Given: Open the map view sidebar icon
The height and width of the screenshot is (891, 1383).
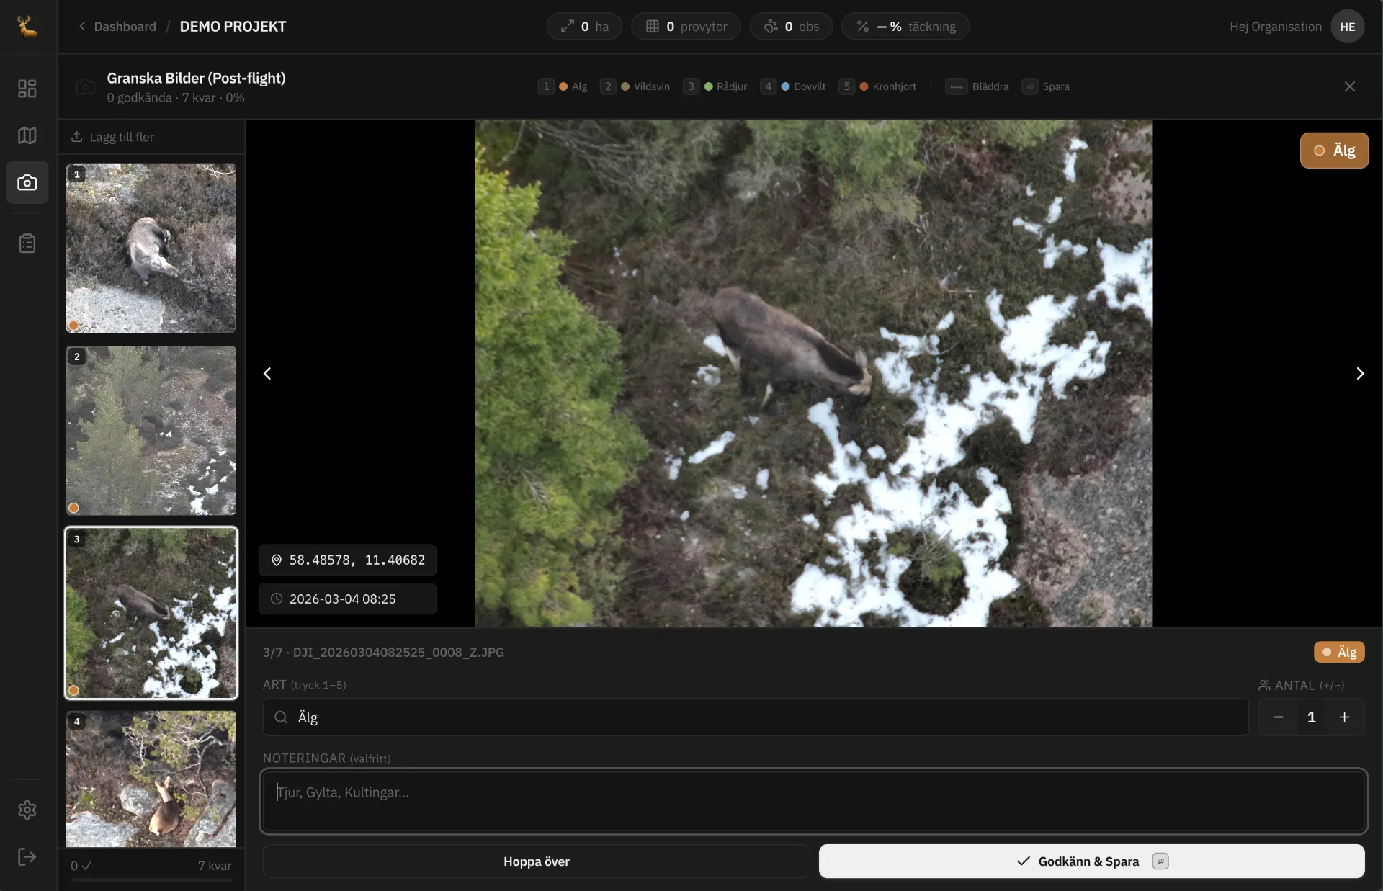Looking at the screenshot, I should (x=27, y=135).
